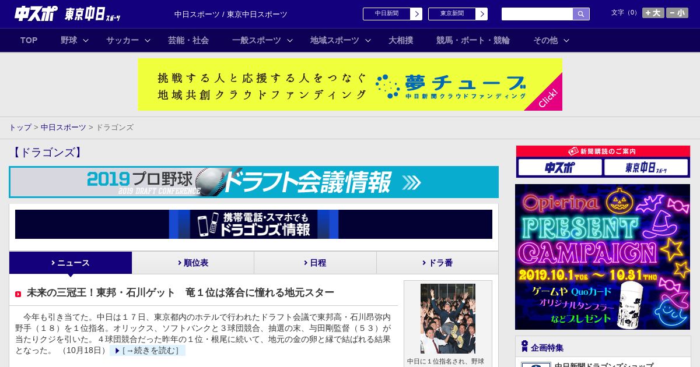700x367 pixels.
Task: Select the ドラ番 tab
Action: click(x=437, y=263)
